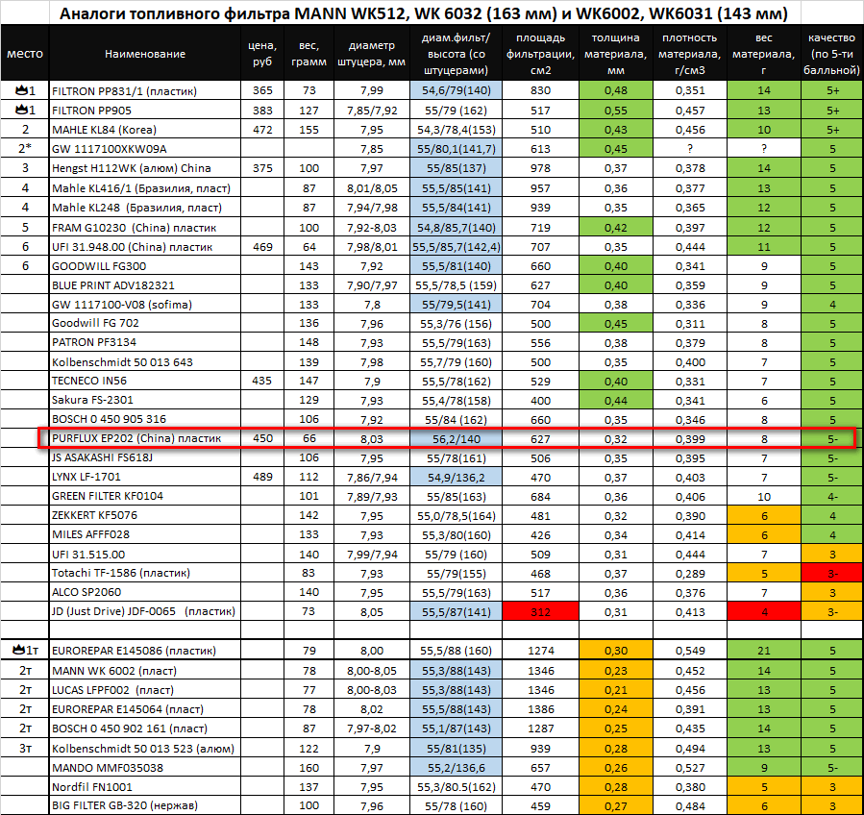The width and height of the screenshot is (864, 815).
Task: Click the 'место' column header
Action: pyautogui.click(x=25, y=54)
